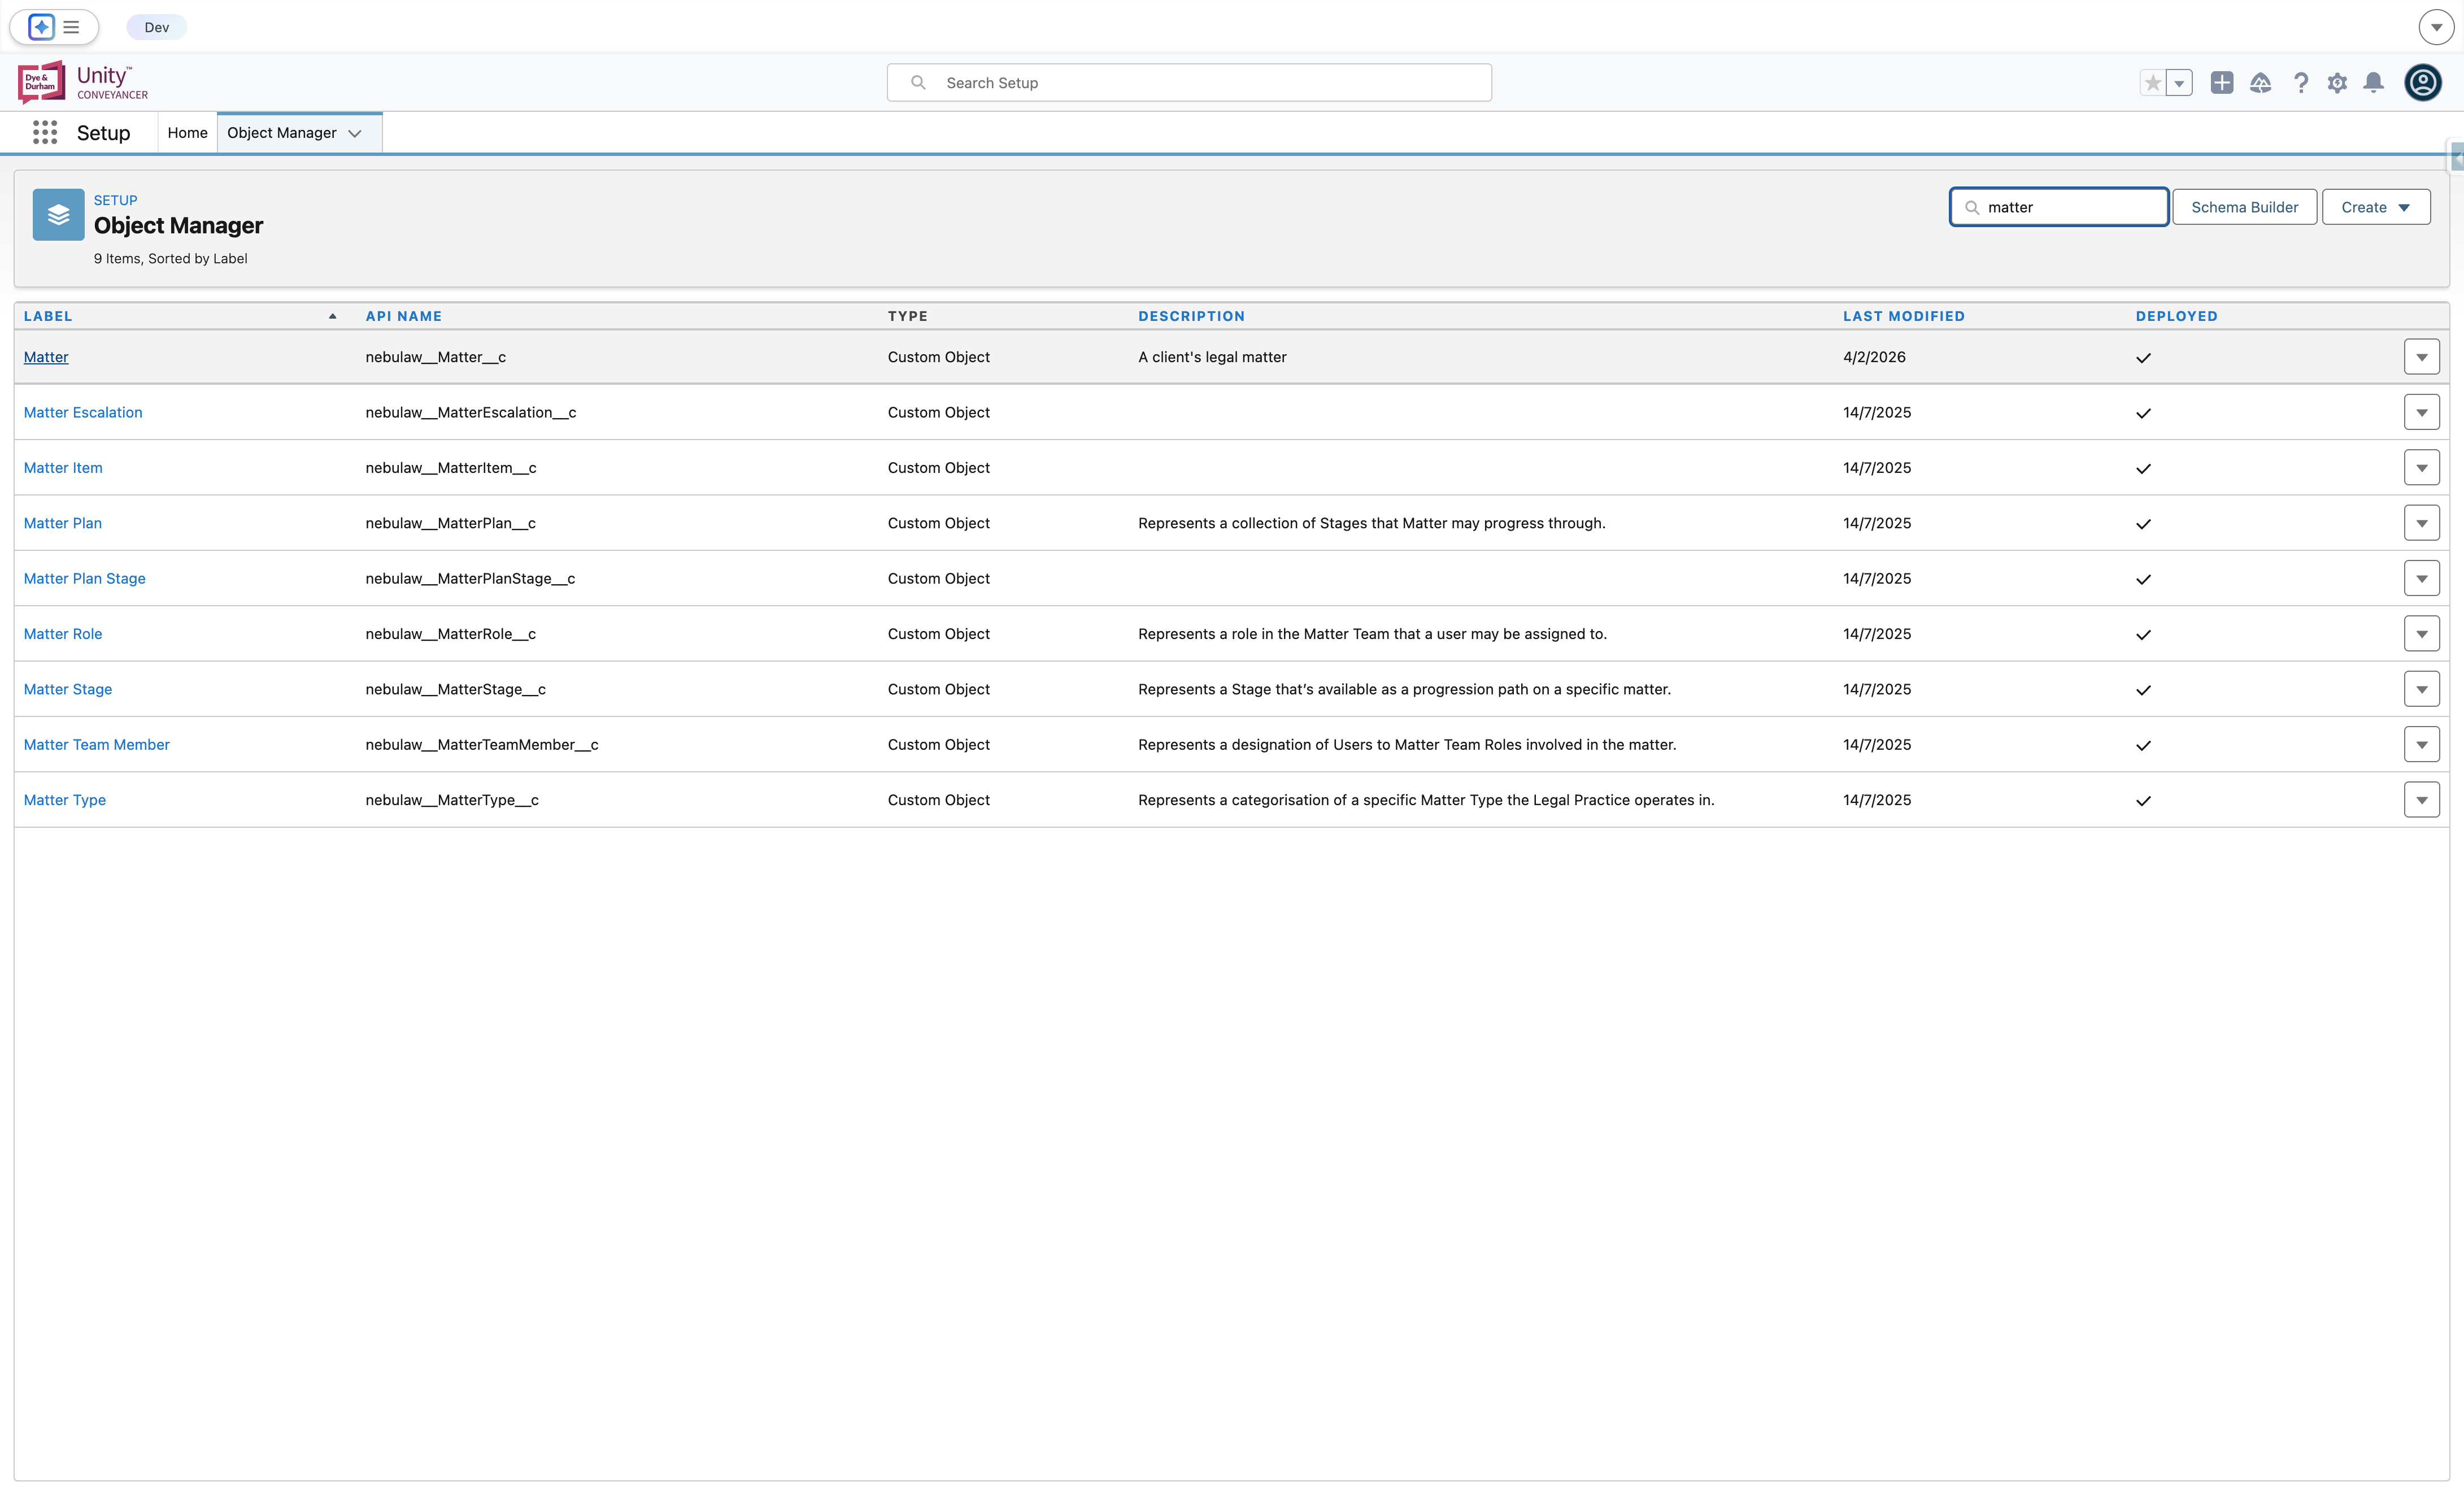Image resolution: width=2464 pixels, height=1495 pixels.
Task: Click the Search Setup magnifier icon
Action: [918, 83]
